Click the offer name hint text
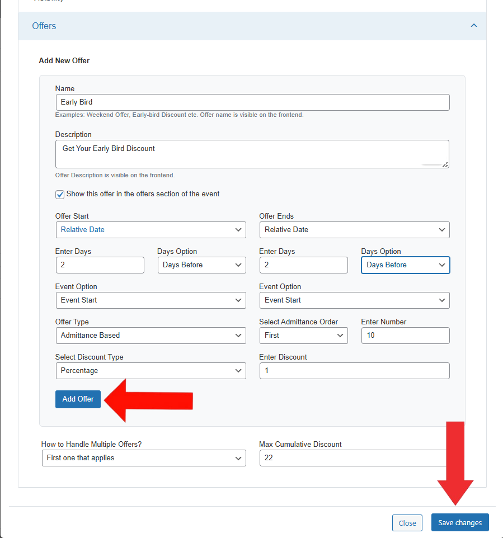The height and width of the screenshot is (538, 503). coord(179,115)
